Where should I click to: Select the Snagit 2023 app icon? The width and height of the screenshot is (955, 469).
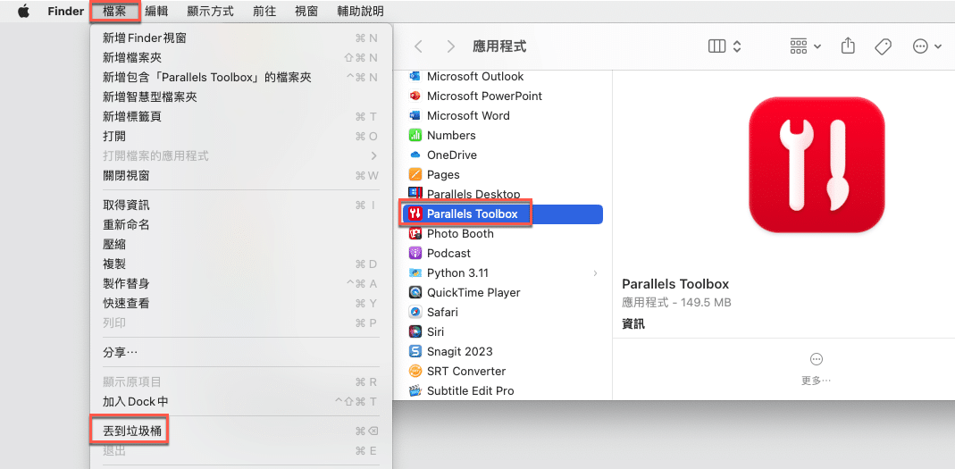pos(415,351)
